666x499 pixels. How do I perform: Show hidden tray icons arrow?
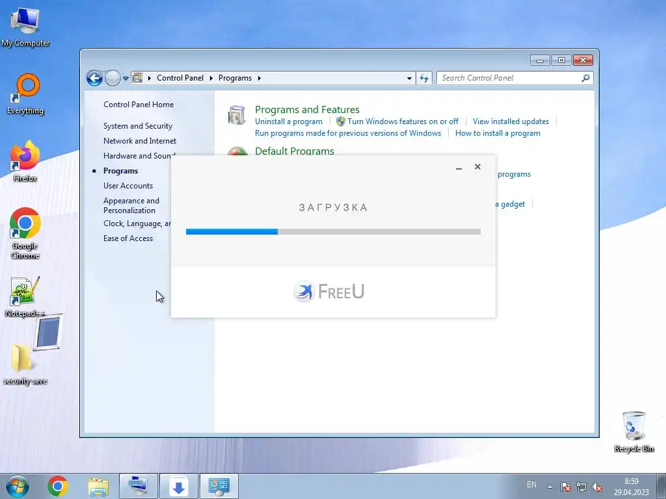550,487
